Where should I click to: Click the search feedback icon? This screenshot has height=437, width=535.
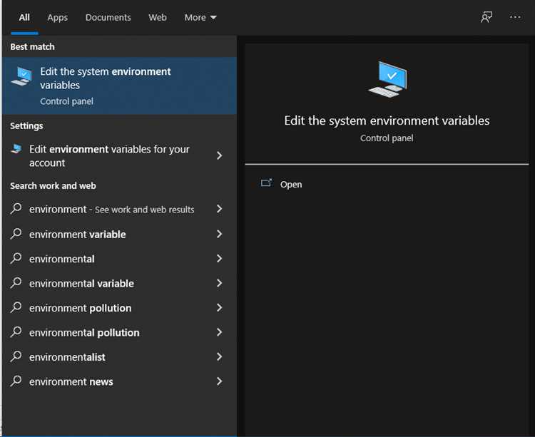click(x=486, y=17)
